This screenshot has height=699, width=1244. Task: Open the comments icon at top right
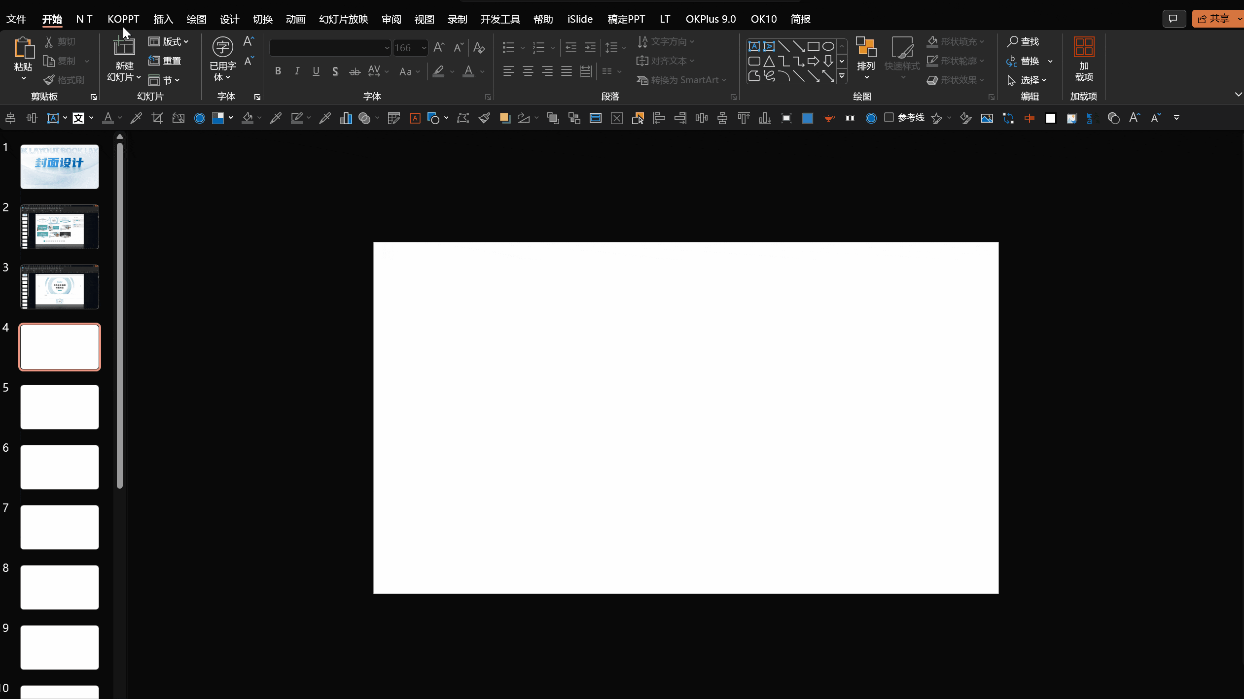pyautogui.click(x=1173, y=19)
